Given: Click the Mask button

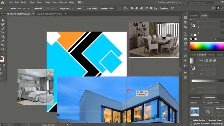Looking at the screenshot, I should click(79, 8).
